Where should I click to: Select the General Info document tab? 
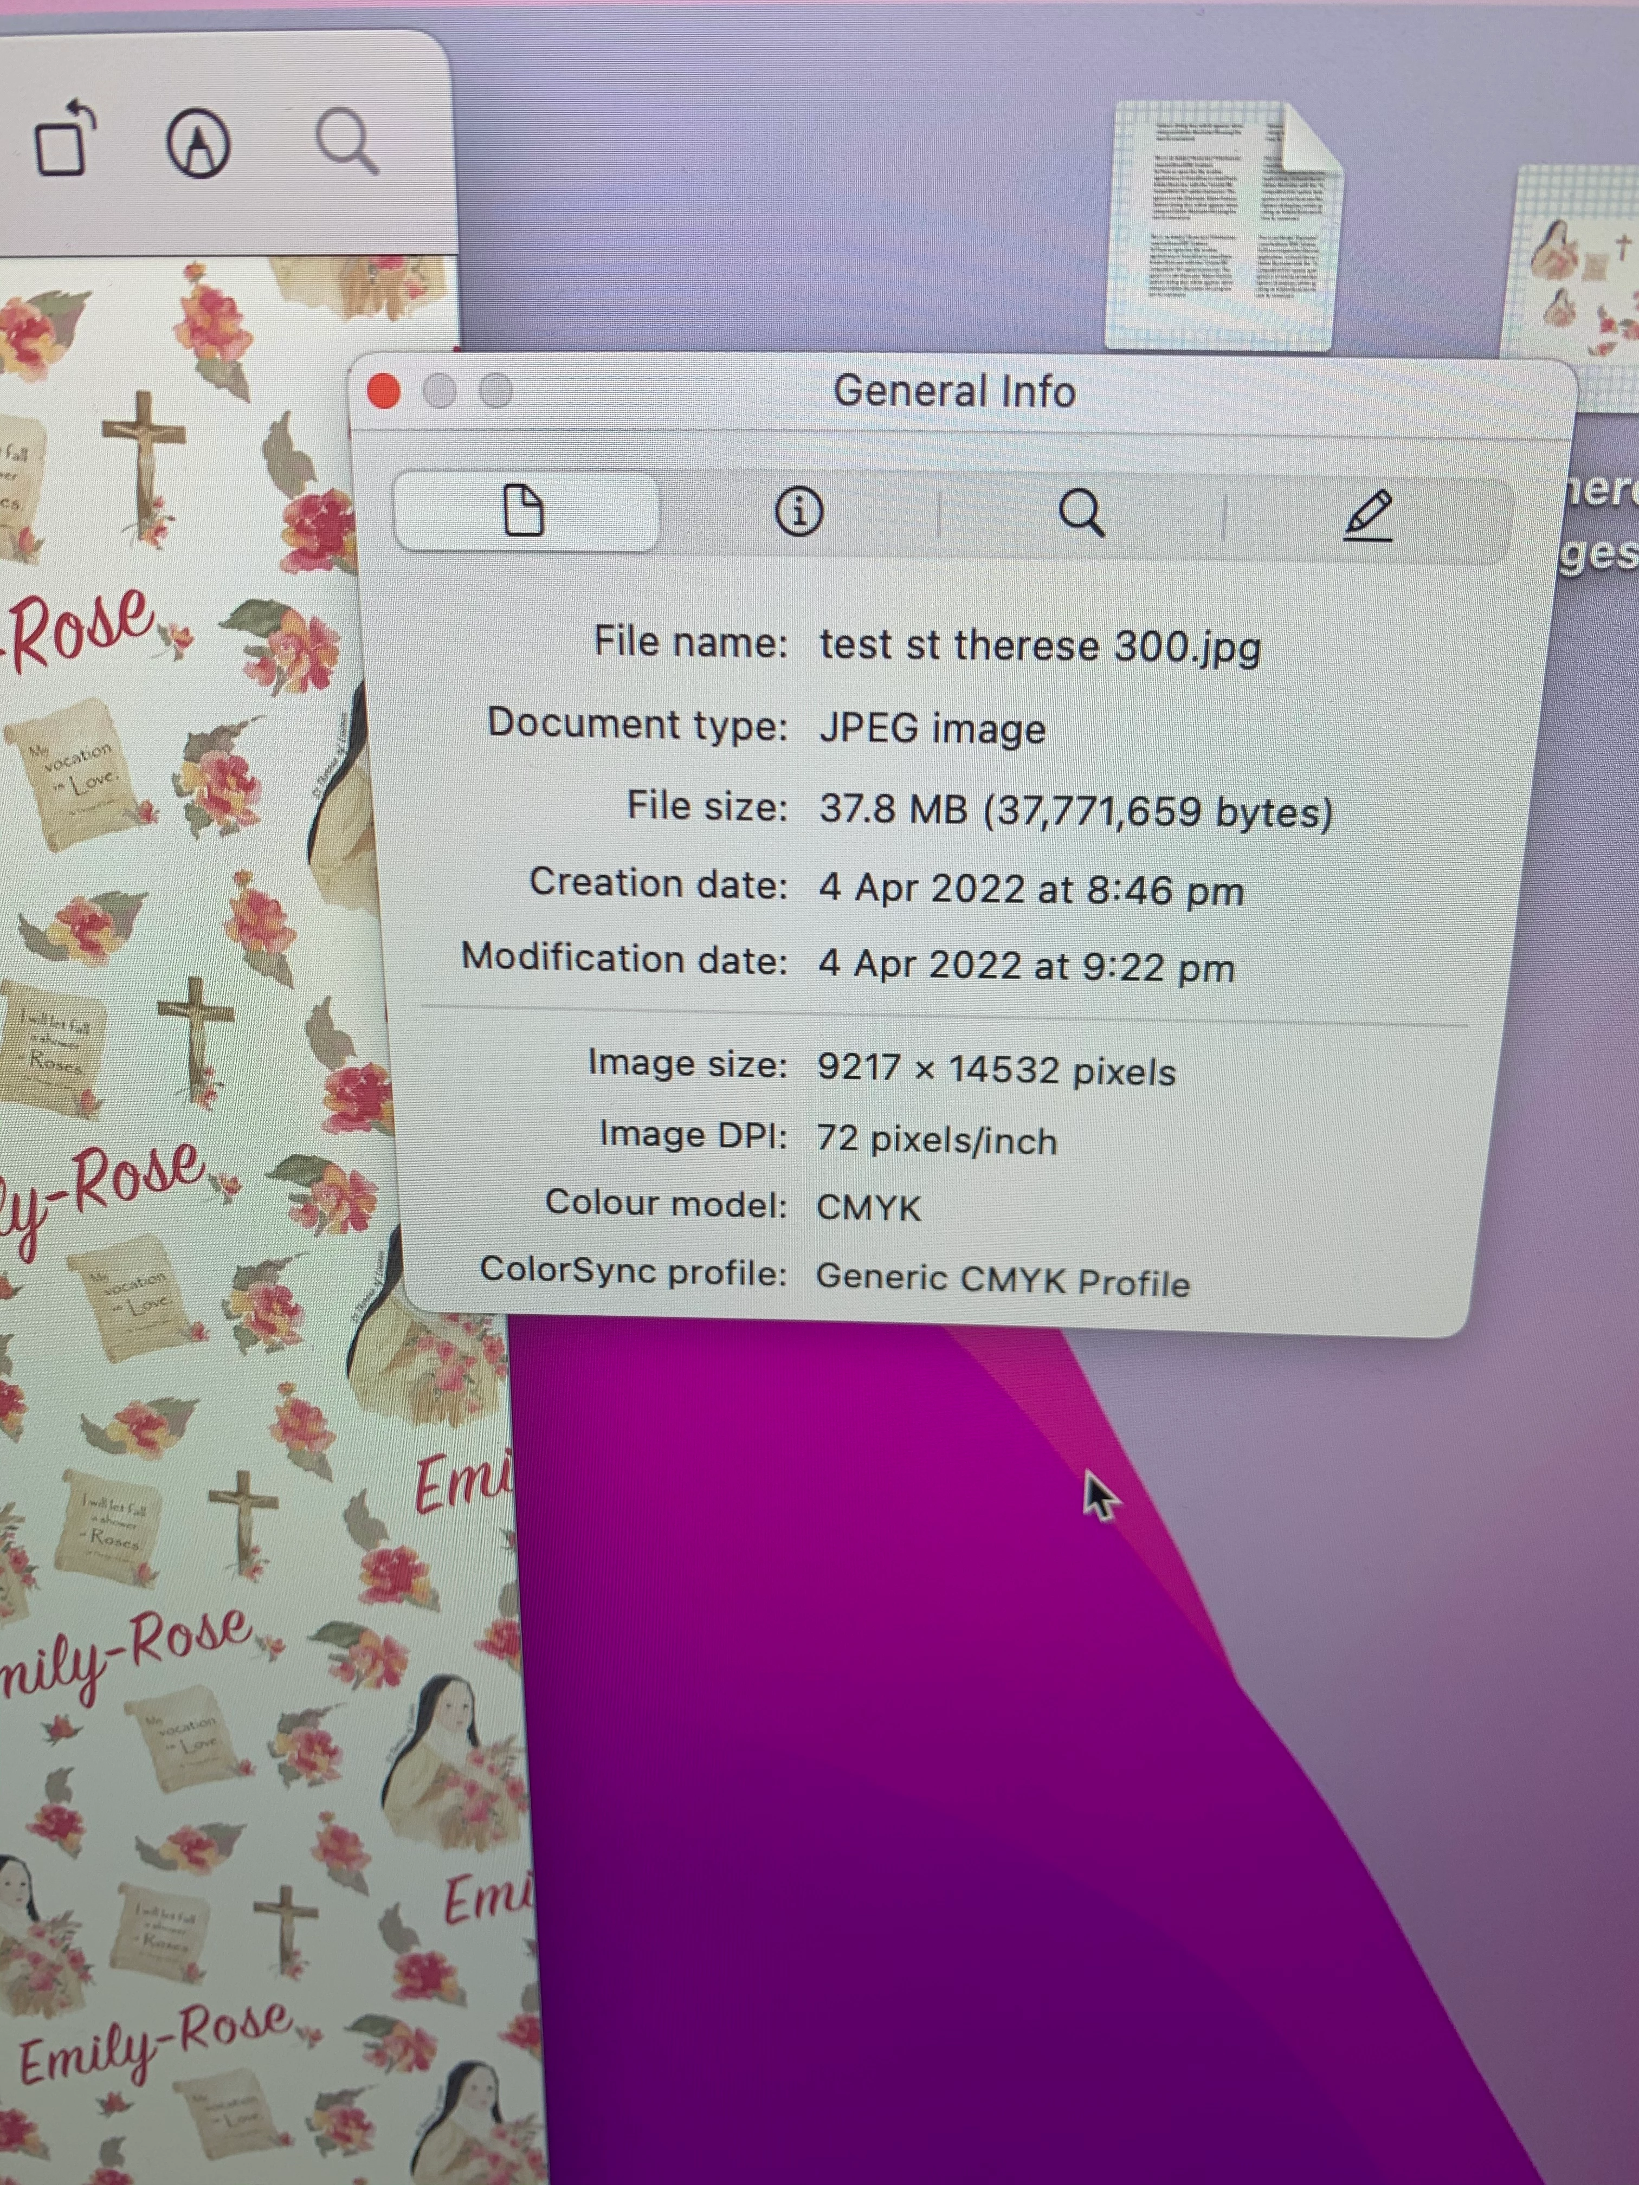coord(525,510)
